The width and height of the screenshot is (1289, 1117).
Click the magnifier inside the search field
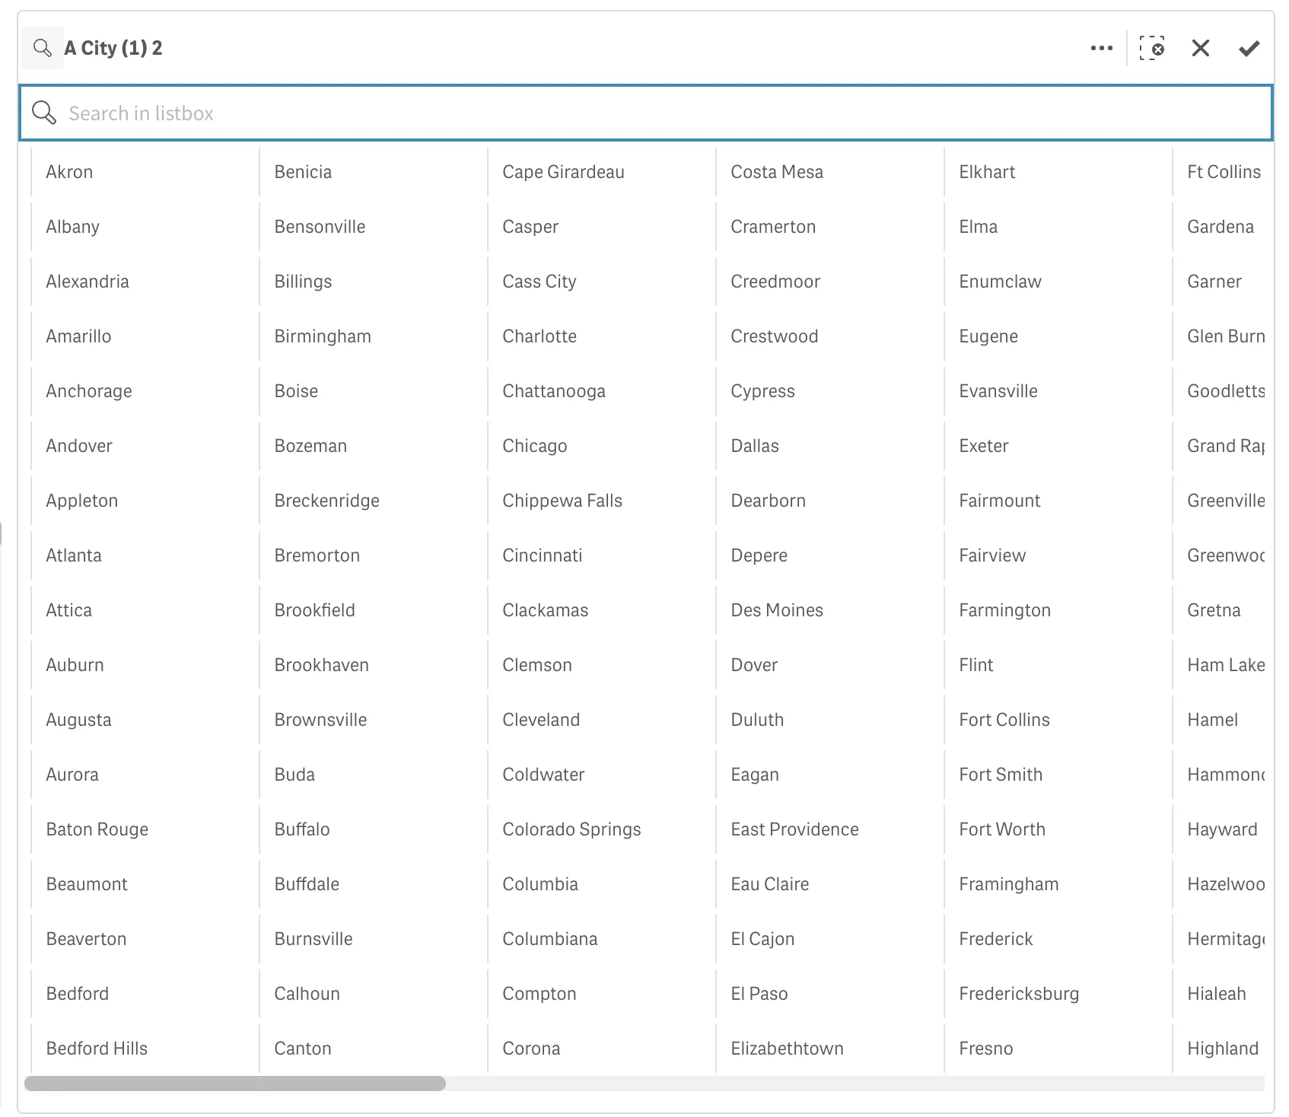44,113
